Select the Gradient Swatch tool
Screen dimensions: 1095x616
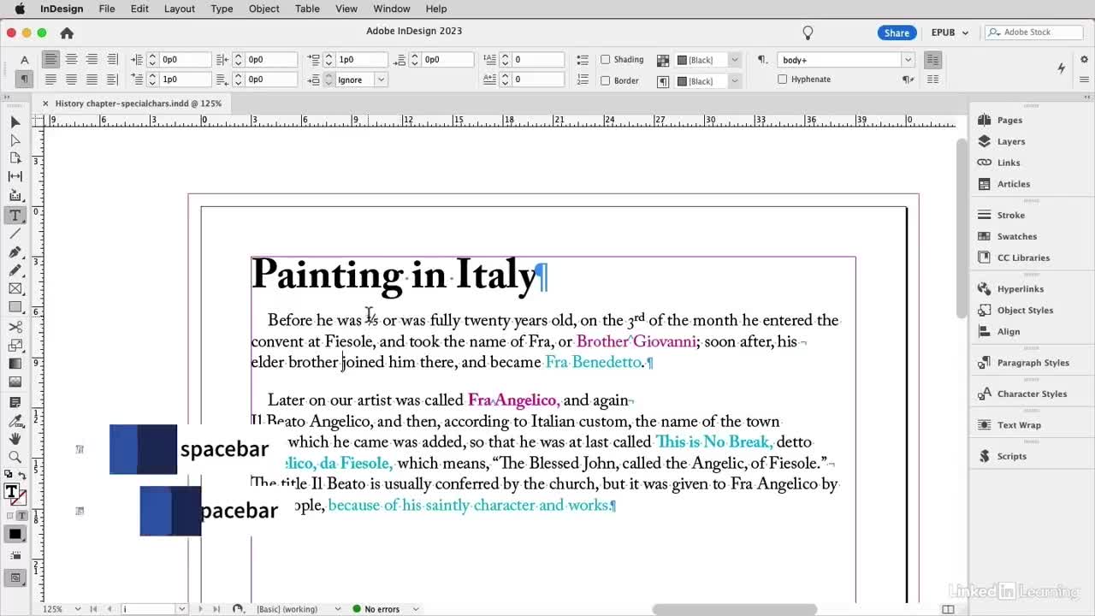coord(15,364)
